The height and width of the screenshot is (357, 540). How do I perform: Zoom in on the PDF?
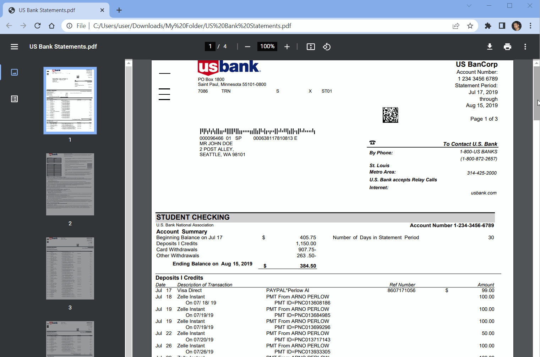(x=287, y=46)
